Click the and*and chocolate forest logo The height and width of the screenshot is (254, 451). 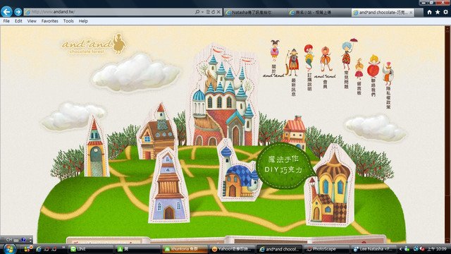(x=94, y=44)
